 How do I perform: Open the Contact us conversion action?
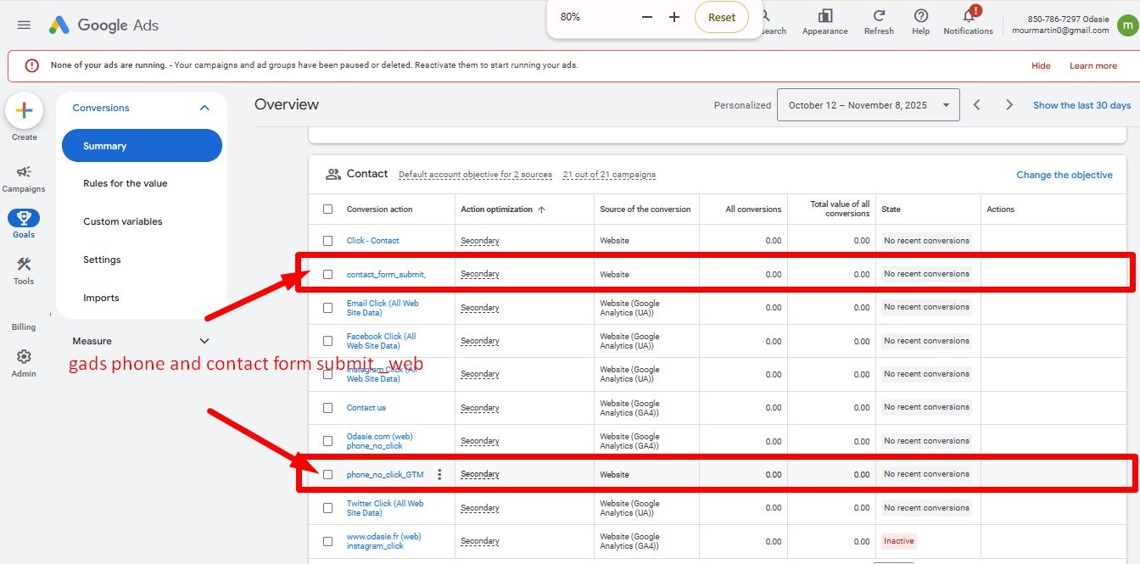tap(366, 408)
